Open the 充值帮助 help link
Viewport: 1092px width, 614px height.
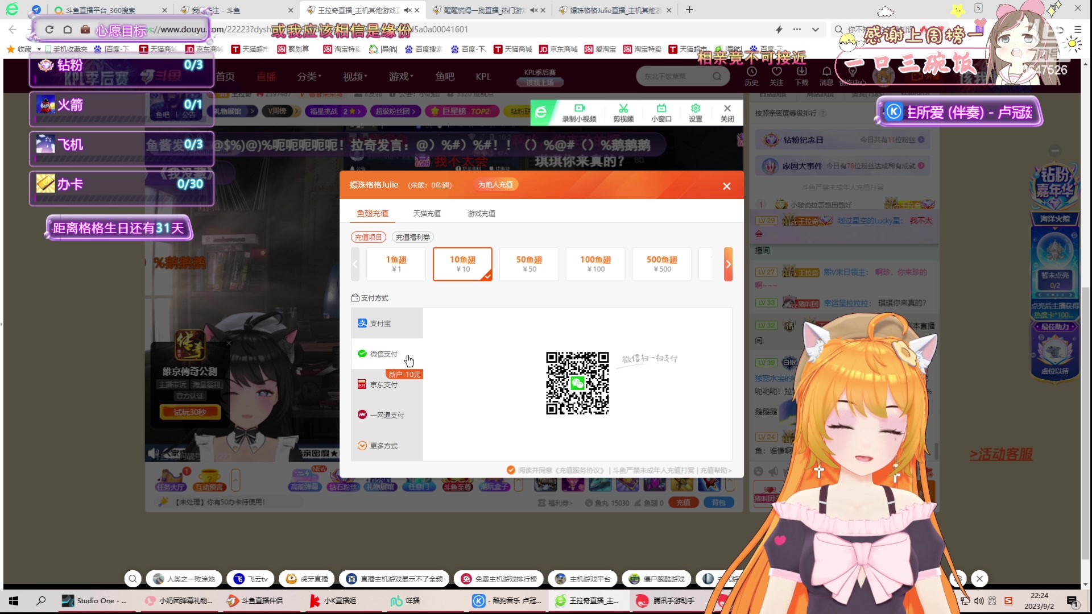pos(715,470)
